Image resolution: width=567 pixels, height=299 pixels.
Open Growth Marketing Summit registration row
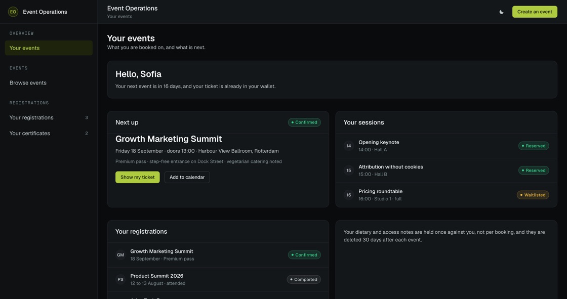(218, 255)
